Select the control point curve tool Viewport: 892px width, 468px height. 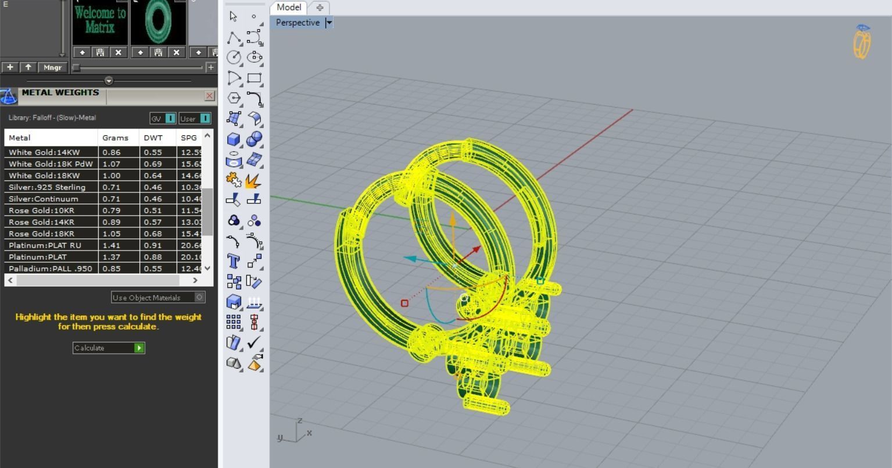(254, 37)
